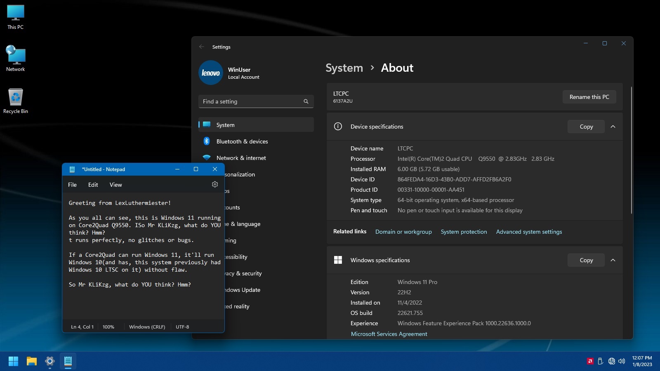The image size is (660, 371).
Task: Open the Notepad File menu
Action: coord(72,185)
